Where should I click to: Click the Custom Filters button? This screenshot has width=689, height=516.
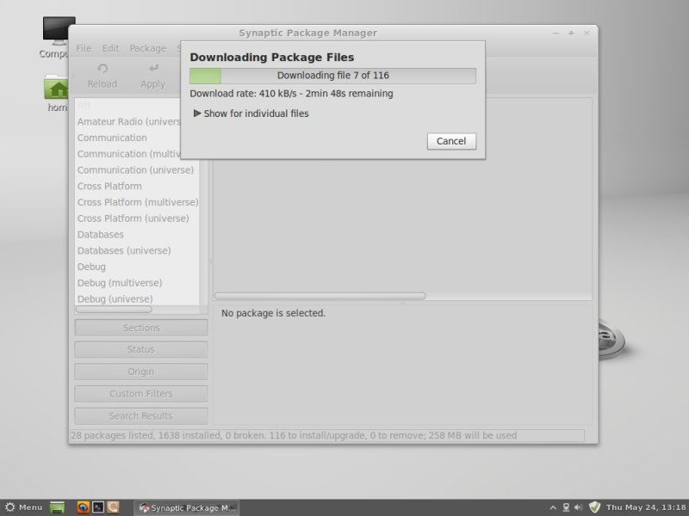click(x=141, y=394)
